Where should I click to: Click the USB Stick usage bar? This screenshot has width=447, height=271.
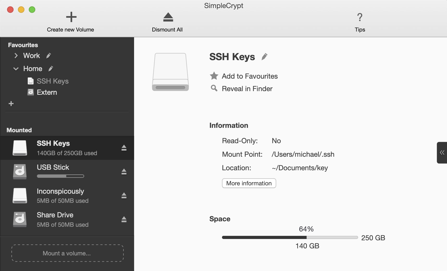[x=60, y=176]
